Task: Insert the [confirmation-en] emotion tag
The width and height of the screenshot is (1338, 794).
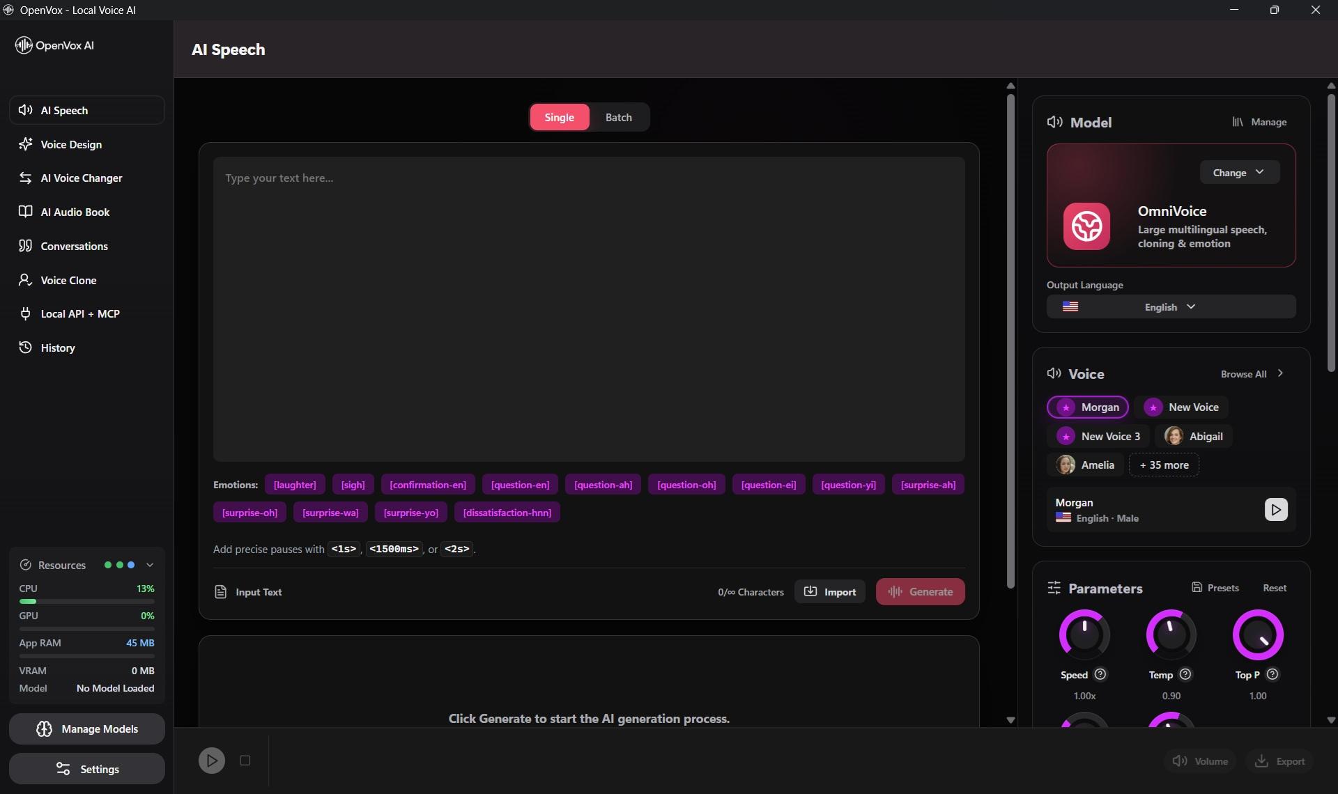Action: (428, 485)
